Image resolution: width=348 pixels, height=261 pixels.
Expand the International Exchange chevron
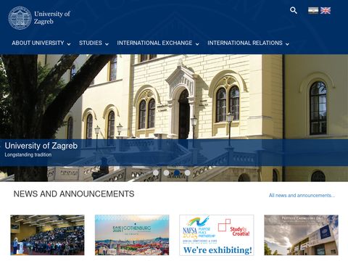pyautogui.click(x=197, y=44)
